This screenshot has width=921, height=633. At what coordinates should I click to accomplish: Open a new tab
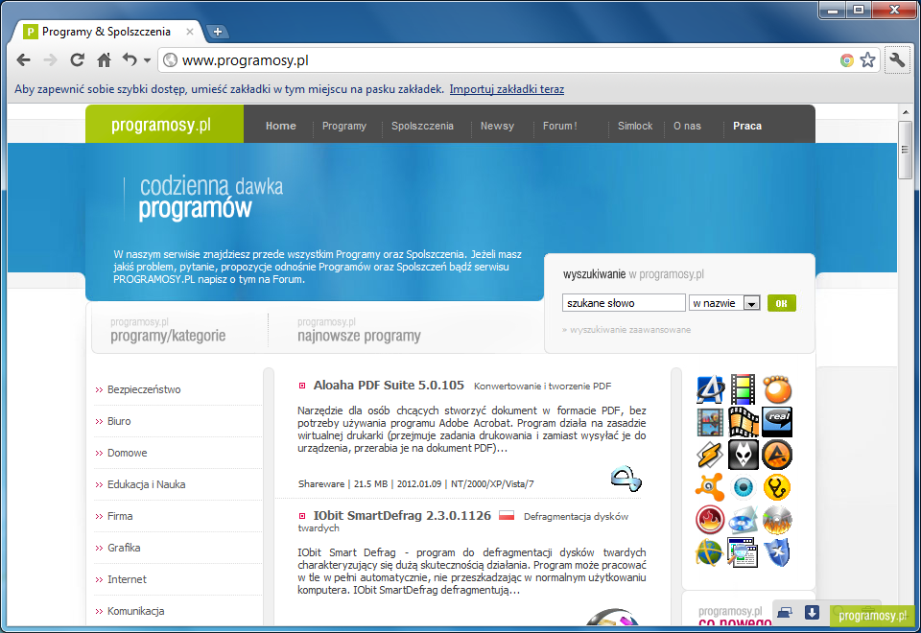(x=218, y=32)
